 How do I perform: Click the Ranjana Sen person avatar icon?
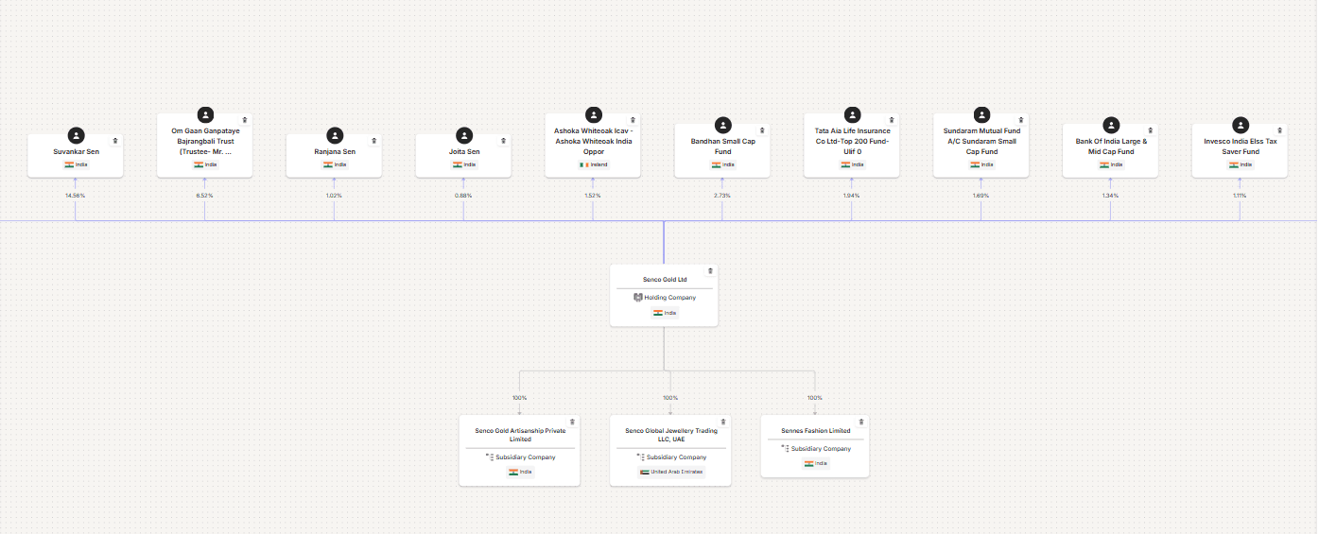[335, 136]
